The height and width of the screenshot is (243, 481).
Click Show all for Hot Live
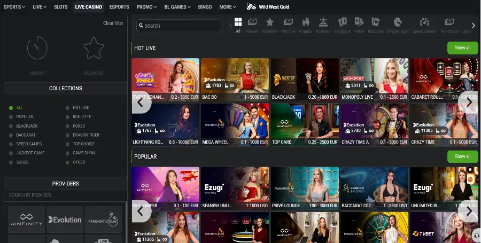[463, 48]
